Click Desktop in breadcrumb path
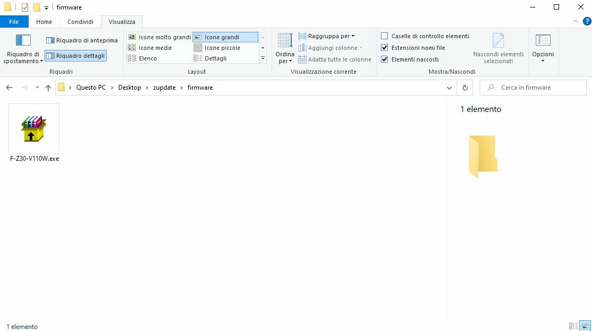This screenshot has width=592, height=331. click(x=129, y=88)
